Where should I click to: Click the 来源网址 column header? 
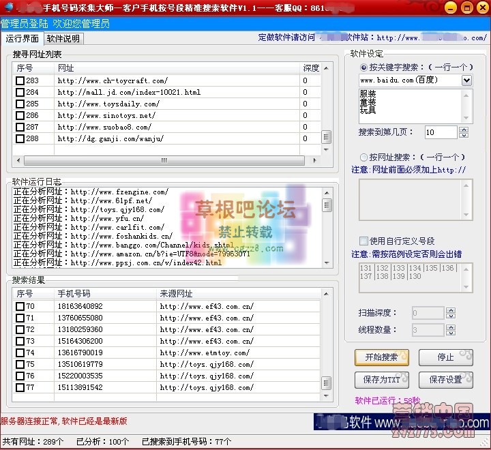tap(238, 294)
